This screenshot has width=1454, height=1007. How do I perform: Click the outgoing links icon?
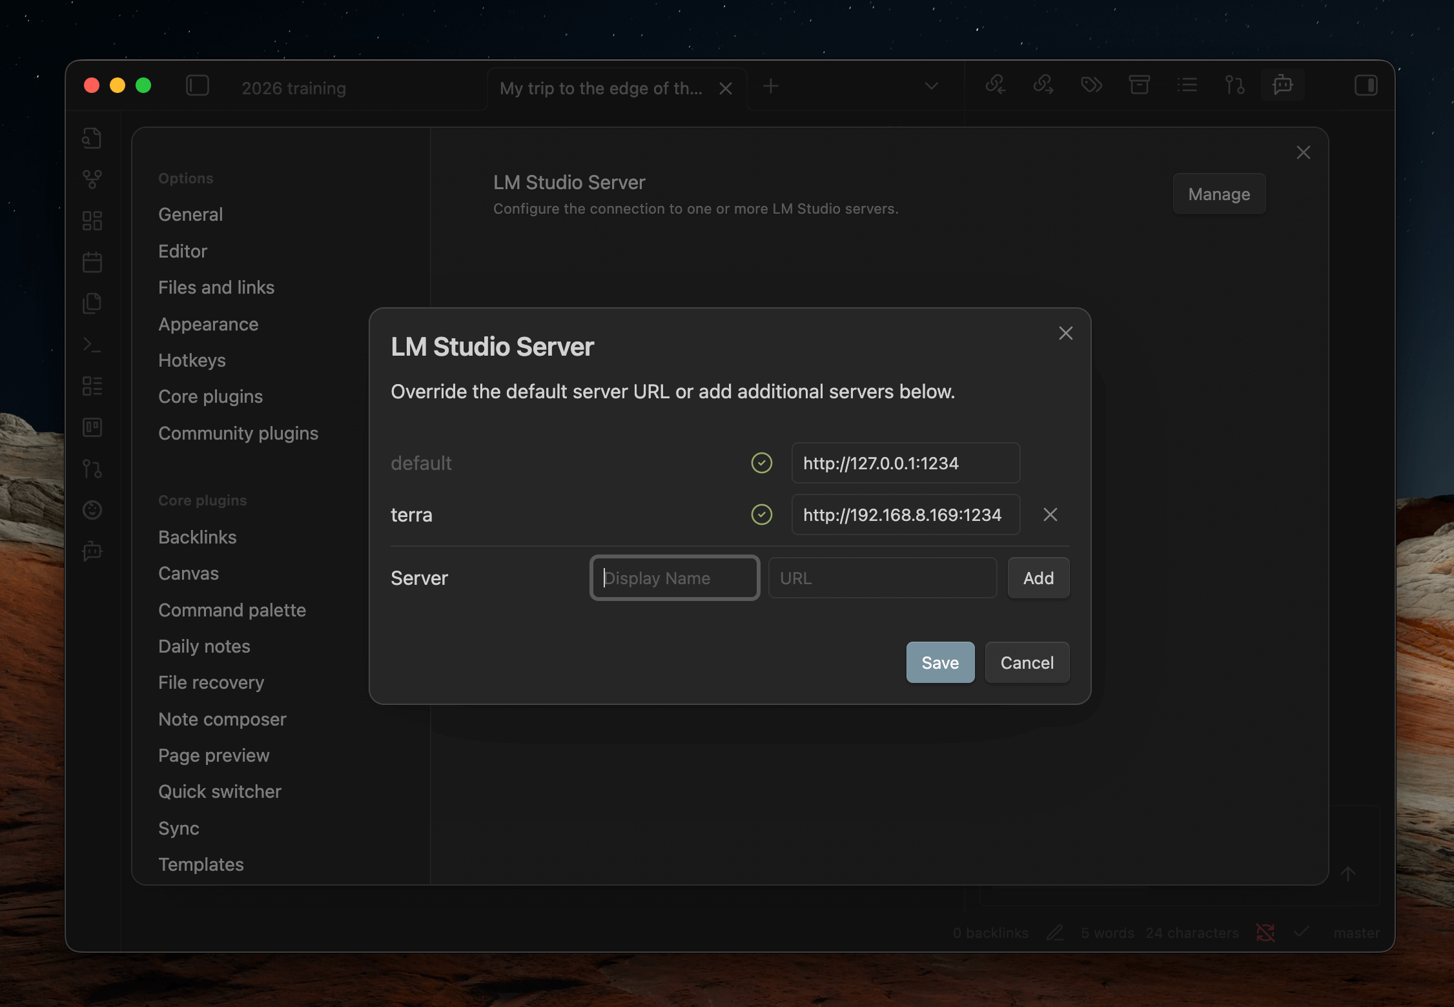pos(1043,86)
